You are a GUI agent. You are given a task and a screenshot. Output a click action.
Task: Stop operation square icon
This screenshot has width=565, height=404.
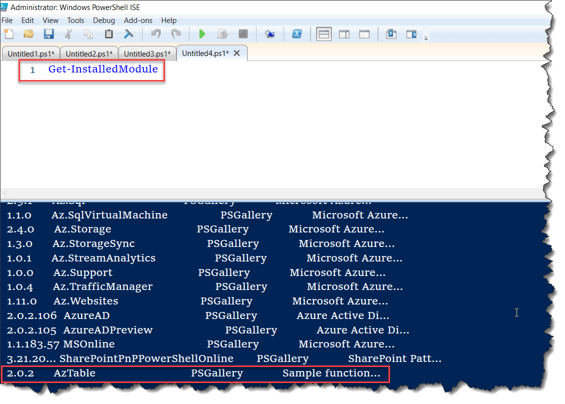[243, 34]
